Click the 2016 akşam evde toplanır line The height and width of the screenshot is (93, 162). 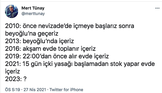50,49
